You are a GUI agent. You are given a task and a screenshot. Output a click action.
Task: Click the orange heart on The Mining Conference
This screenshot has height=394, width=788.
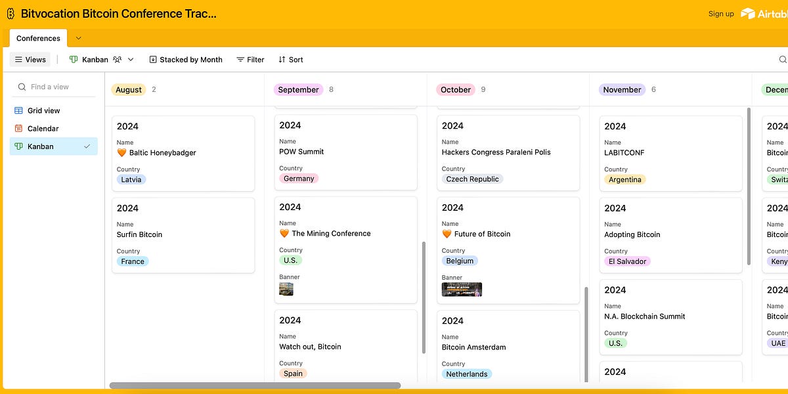click(x=284, y=233)
